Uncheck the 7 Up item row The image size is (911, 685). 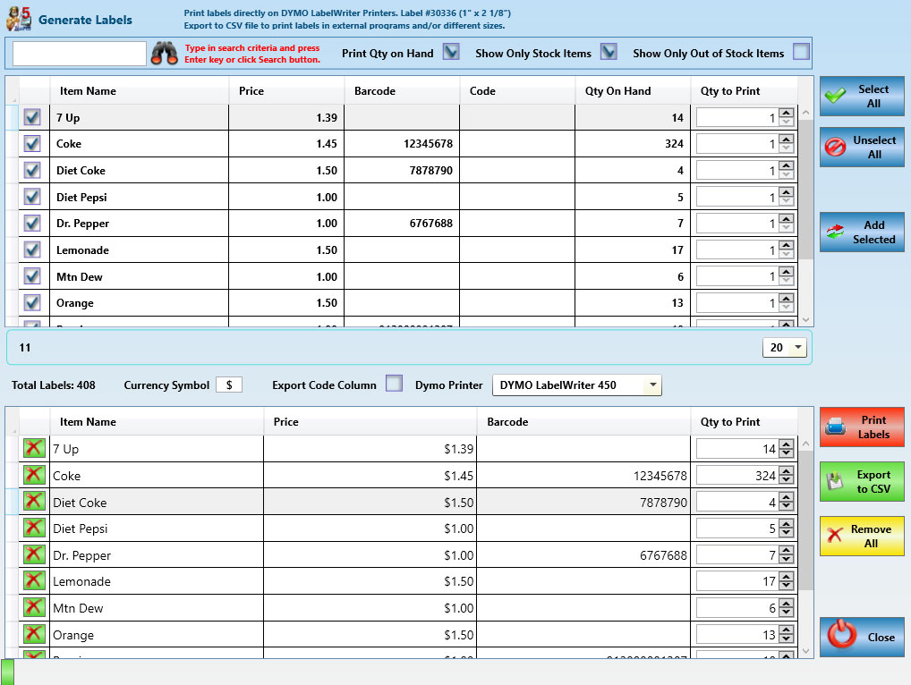point(32,117)
